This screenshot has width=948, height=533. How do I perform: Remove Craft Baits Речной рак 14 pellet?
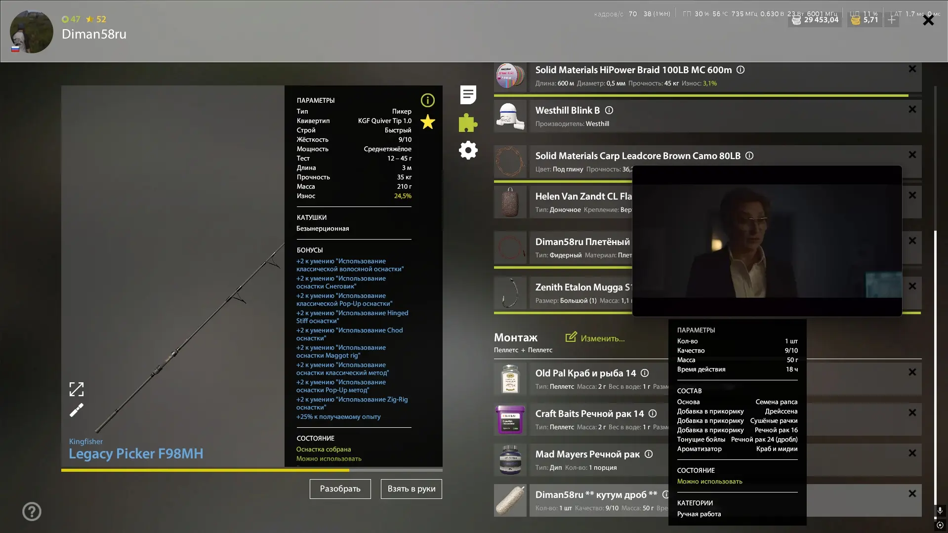coord(912,412)
